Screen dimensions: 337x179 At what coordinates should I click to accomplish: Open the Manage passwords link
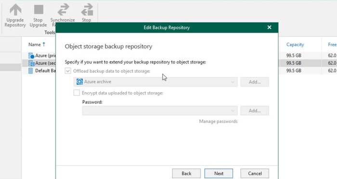218,121
